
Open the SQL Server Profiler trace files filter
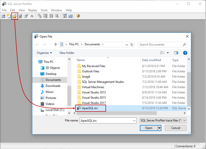[x=163, y=120]
